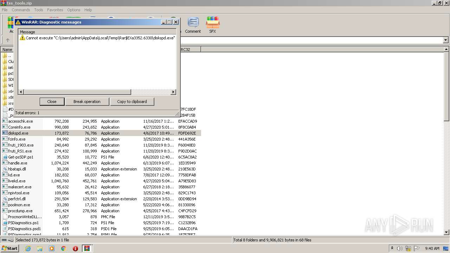
Task: Click the Name column header
Action: tap(7, 50)
